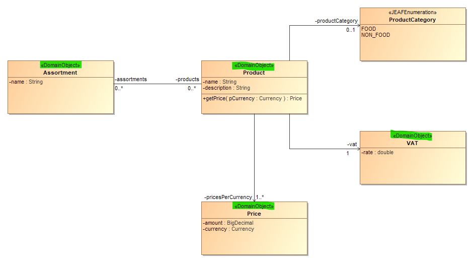Select the NON_FOOD enumeration literal
Image resolution: width=473 pixels, height=262 pixels.
click(375, 35)
